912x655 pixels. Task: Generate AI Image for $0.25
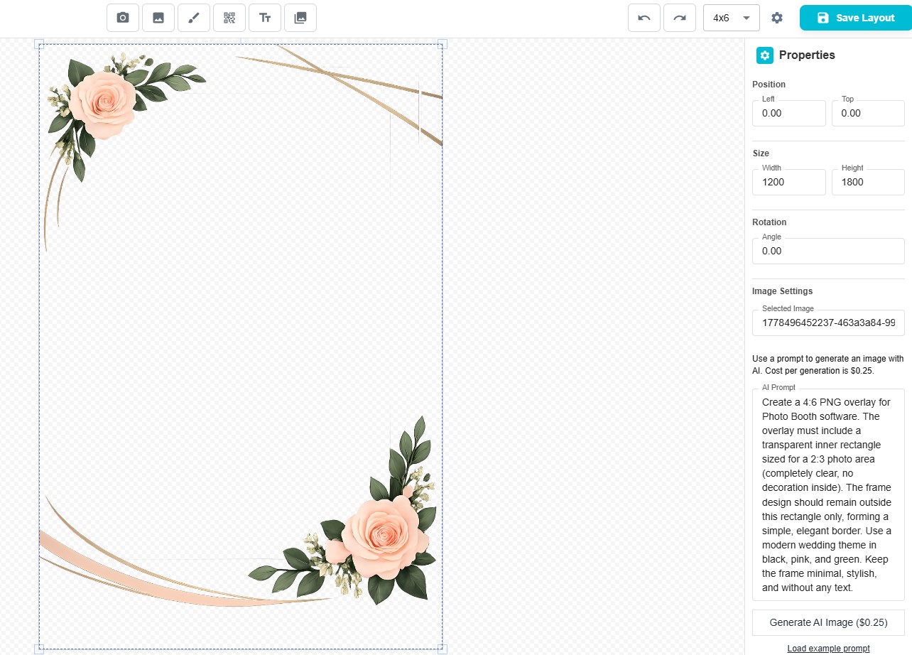828,622
